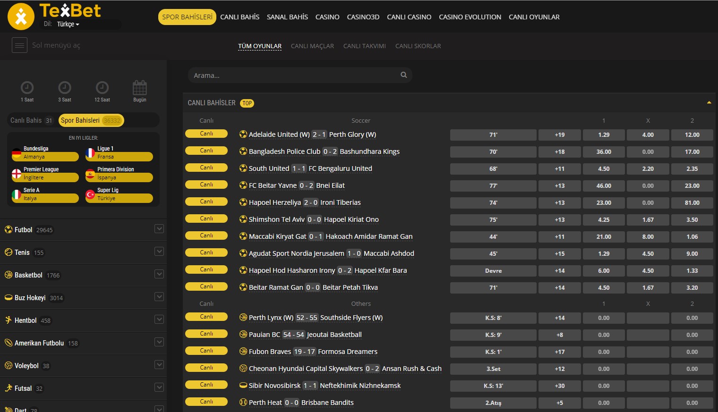Go to the CASINO menu
Viewport: 718px width, 412px height.
tap(327, 17)
